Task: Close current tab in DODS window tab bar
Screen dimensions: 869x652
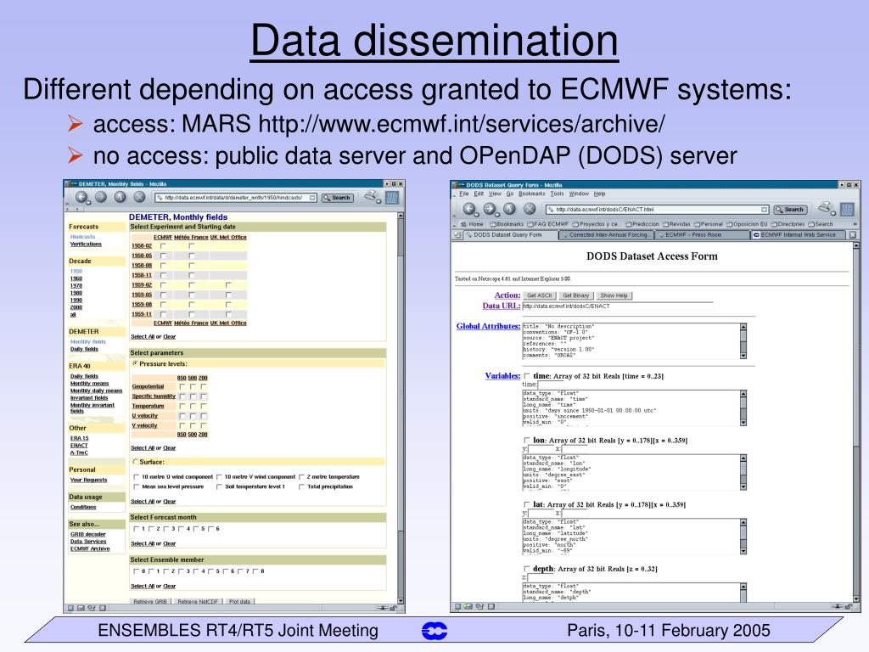Action: (853, 235)
